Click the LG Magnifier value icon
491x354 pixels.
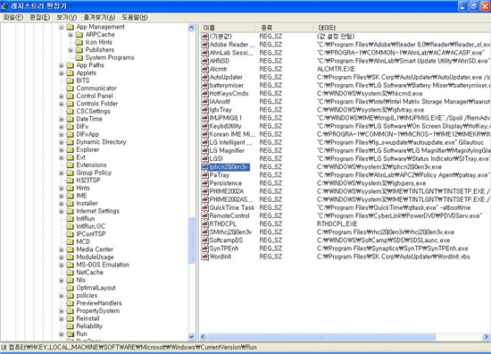tap(204, 150)
